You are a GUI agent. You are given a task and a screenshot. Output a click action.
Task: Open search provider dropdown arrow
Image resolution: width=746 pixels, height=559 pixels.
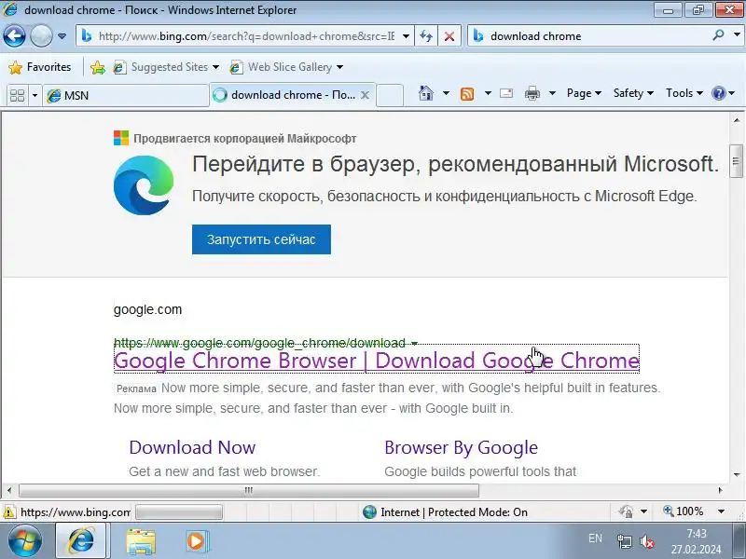click(737, 35)
